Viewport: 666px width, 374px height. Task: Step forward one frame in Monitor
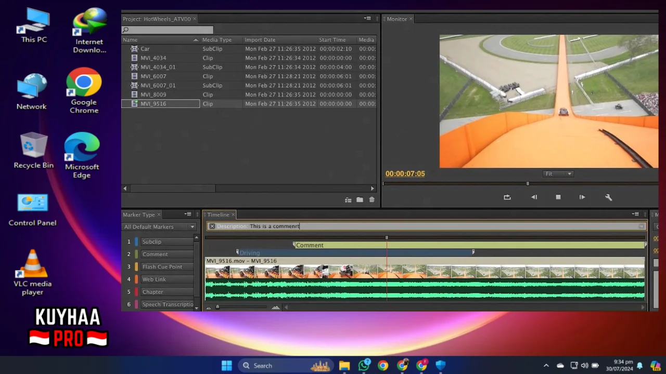click(582, 197)
